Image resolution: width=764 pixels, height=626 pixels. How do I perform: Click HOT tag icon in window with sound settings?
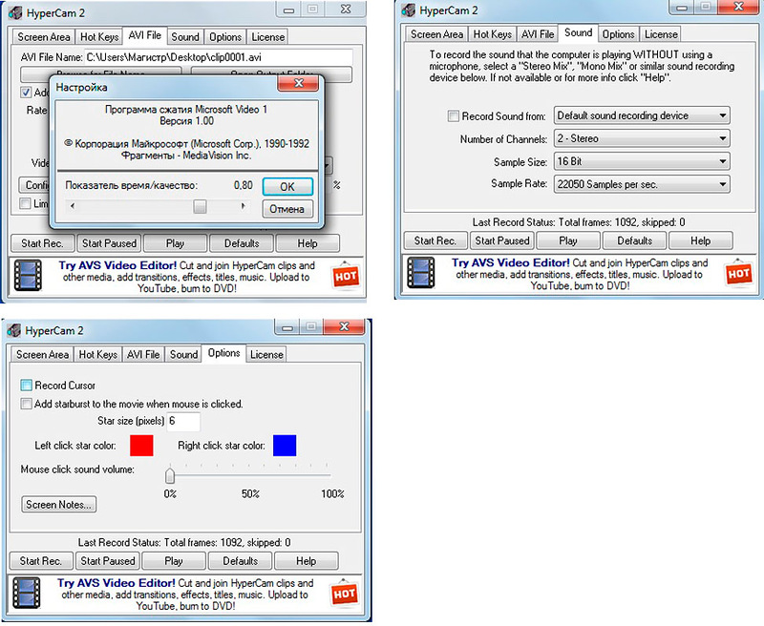click(738, 274)
